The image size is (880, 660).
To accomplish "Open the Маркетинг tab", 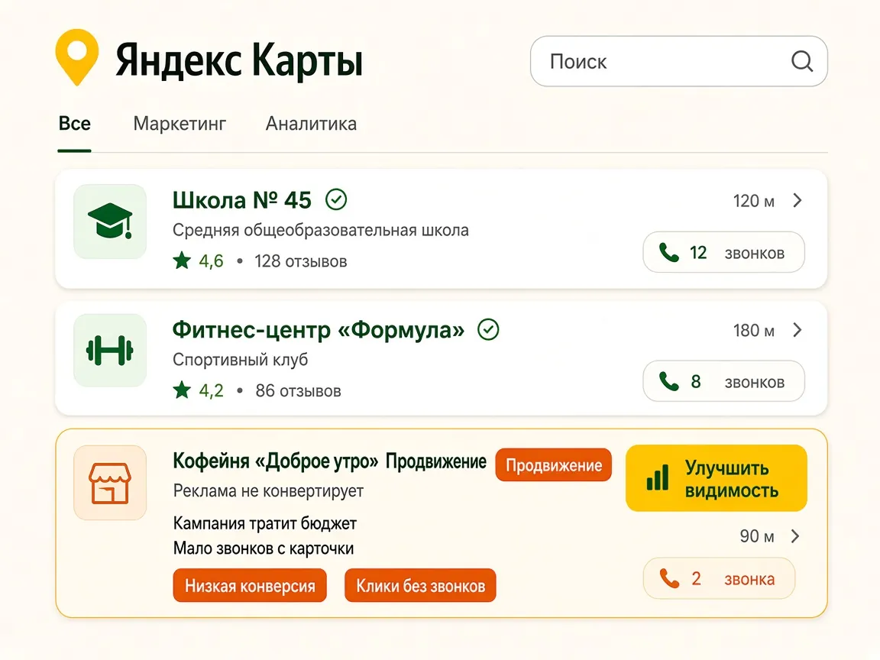I will tap(180, 124).
